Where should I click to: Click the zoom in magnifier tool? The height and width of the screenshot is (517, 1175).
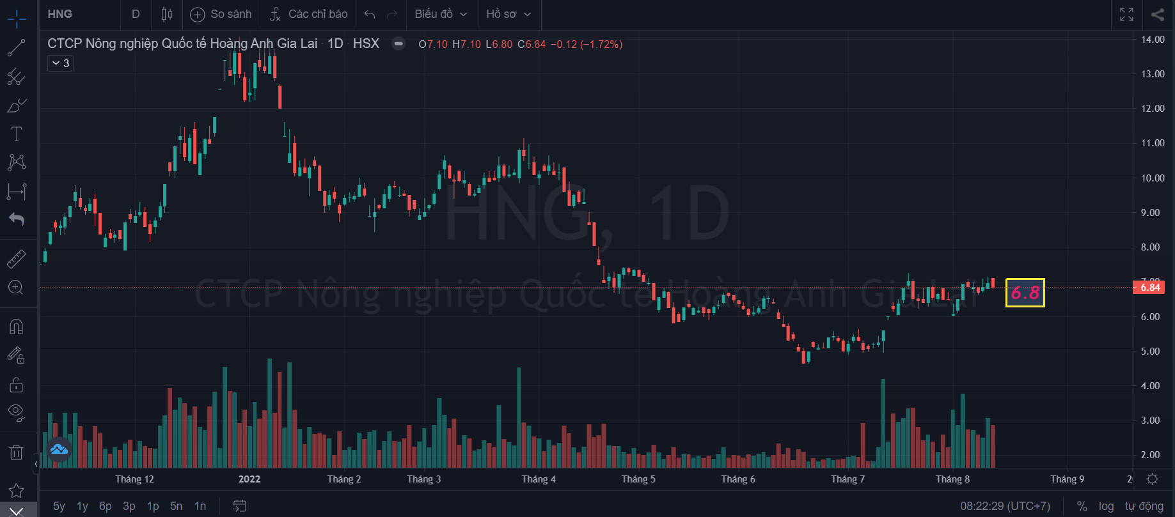pos(16,288)
